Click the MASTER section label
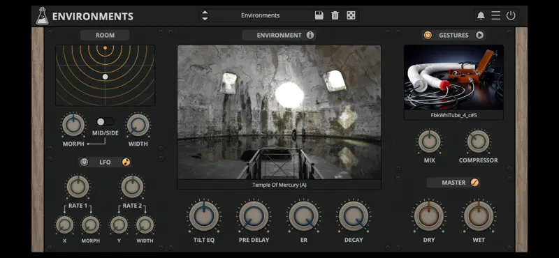 click(453, 183)
